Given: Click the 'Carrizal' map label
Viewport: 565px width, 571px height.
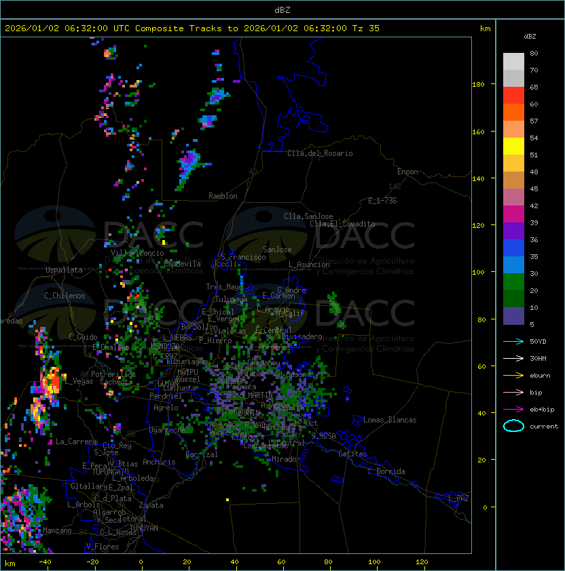Looking at the screenshot, I should point(202,454).
